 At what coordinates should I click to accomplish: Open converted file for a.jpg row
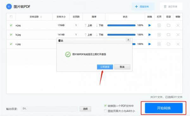tap(159, 25)
